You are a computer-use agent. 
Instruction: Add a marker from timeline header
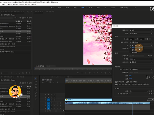click(x=54, y=82)
